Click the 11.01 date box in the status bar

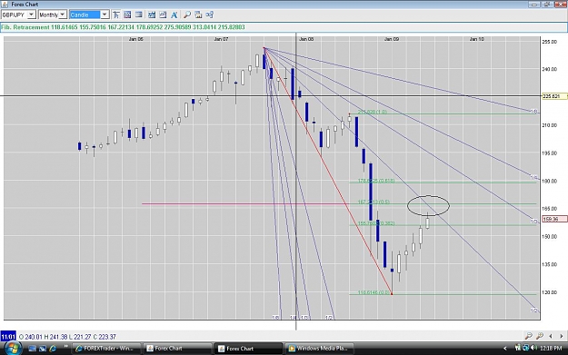click(x=8, y=337)
